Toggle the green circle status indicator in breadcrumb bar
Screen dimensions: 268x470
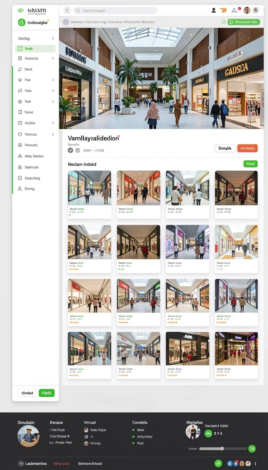(x=224, y=22)
